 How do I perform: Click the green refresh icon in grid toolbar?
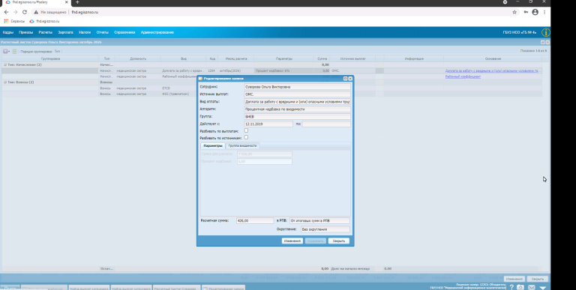point(15,52)
